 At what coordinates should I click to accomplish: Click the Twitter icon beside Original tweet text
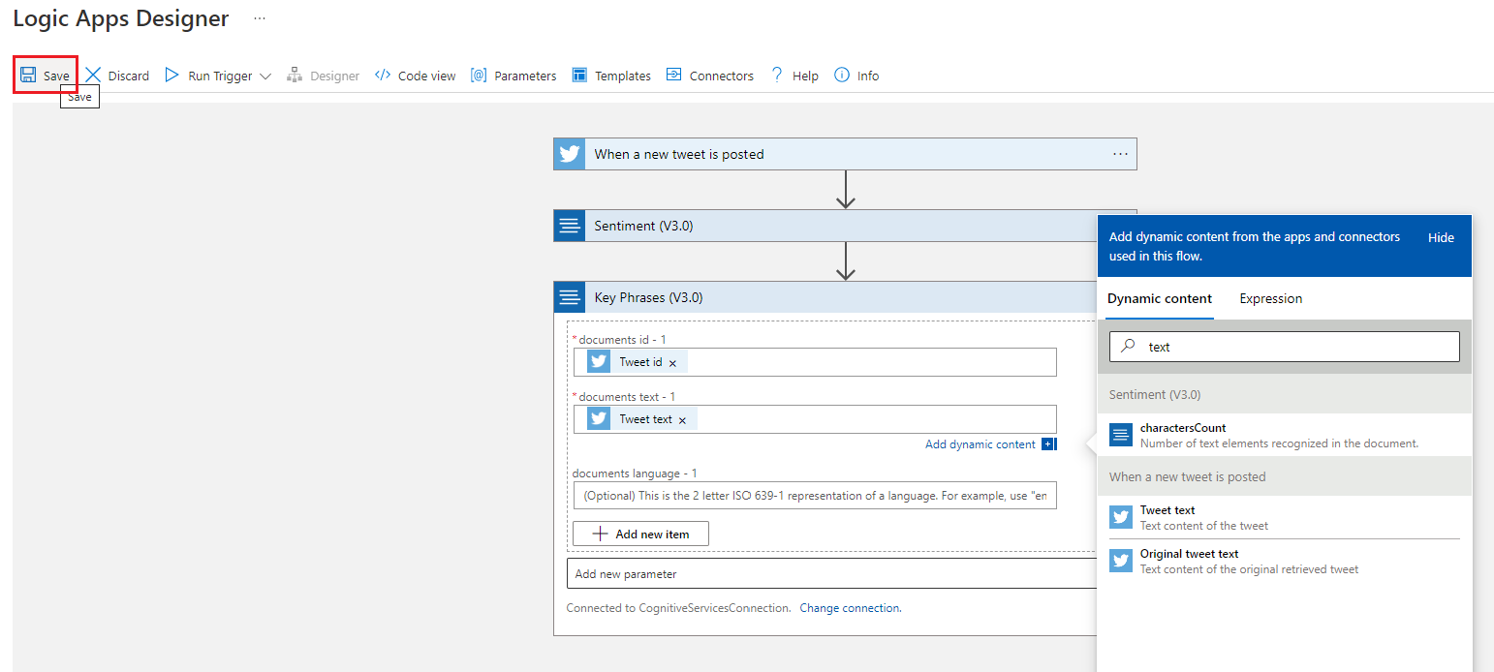(x=1121, y=561)
